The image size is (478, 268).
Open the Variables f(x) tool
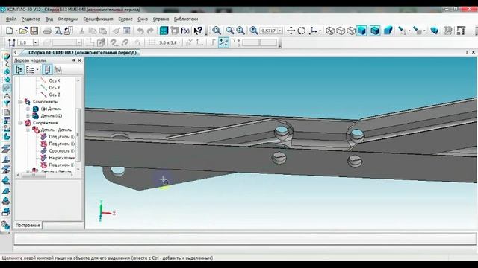coord(185,31)
